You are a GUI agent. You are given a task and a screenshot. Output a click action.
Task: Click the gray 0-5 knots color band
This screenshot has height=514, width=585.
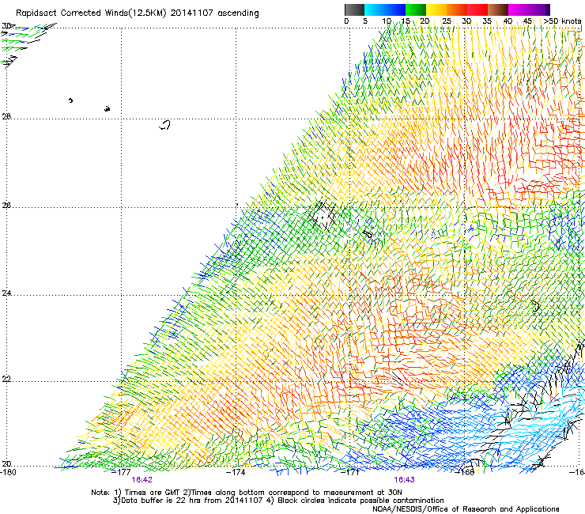[x=354, y=9]
